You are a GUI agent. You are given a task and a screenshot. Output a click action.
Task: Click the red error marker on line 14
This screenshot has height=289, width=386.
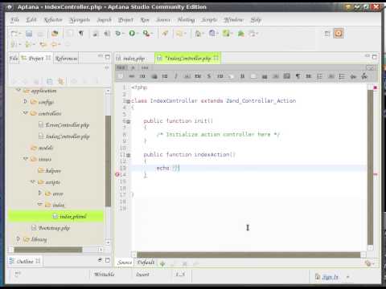117,174
